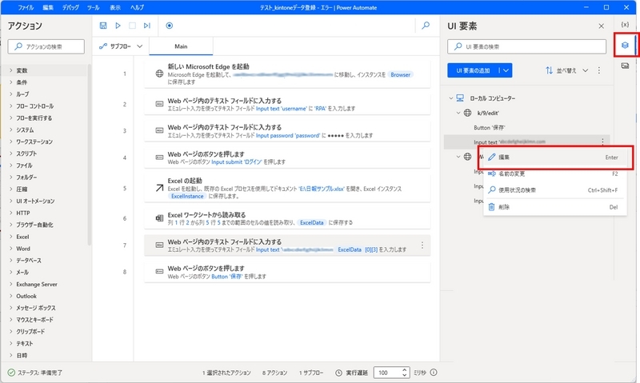
Task: Open the images panel icon
Action: [x=625, y=66]
